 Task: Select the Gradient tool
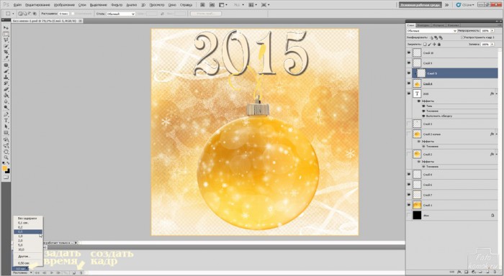[x=6, y=96]
